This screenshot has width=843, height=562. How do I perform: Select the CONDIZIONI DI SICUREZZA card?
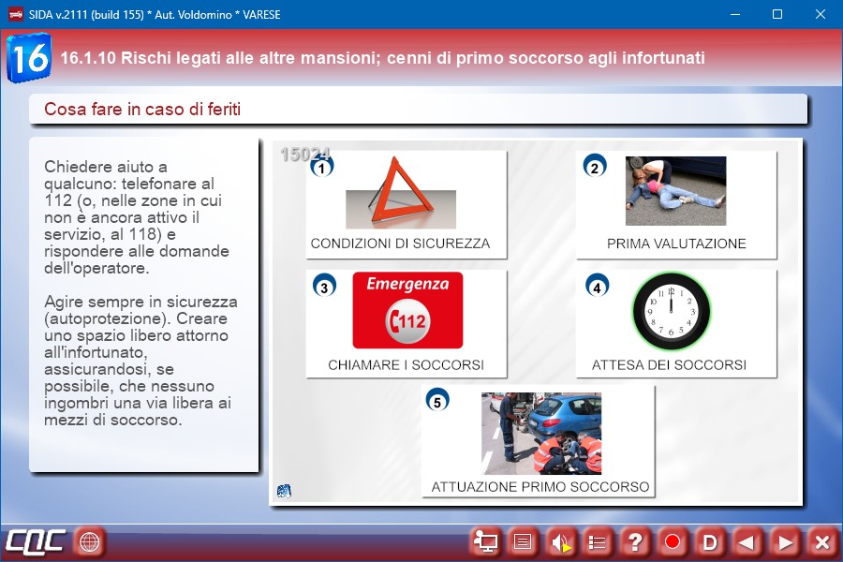click(406, 204)
